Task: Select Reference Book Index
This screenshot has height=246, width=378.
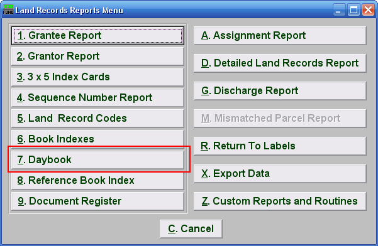Action: 97,180
